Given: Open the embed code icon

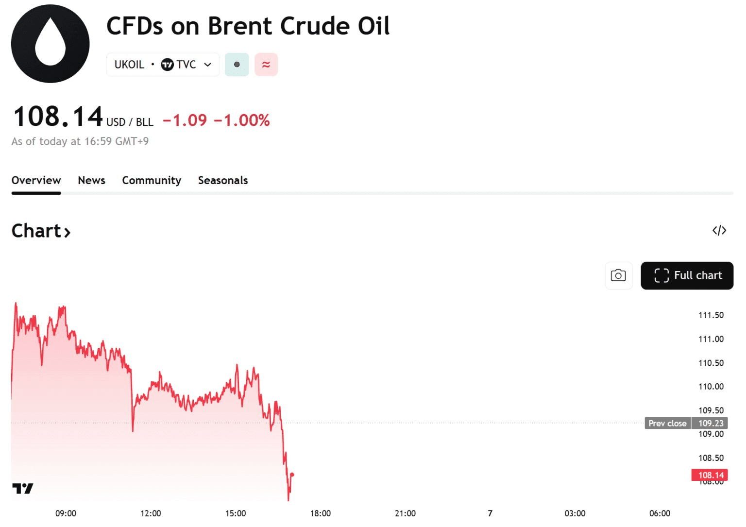Looking at the screenshot, I should [719, 230].
